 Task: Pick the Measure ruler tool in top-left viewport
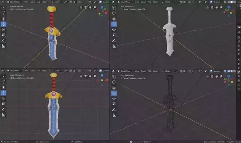[x=3, y=46]
